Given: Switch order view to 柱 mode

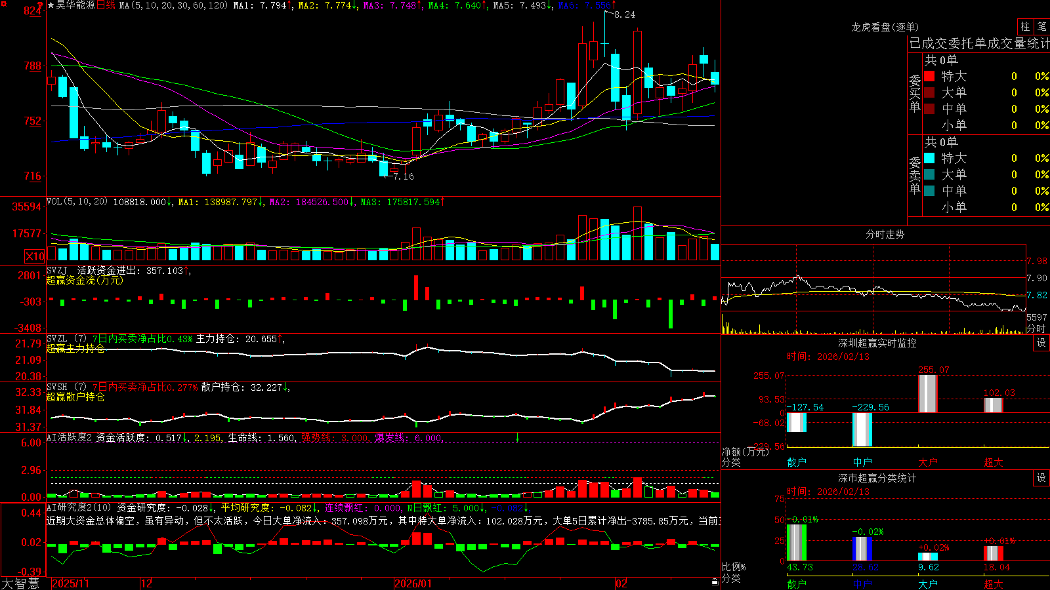Looking at the screenshot, I should click(1025, 26).
